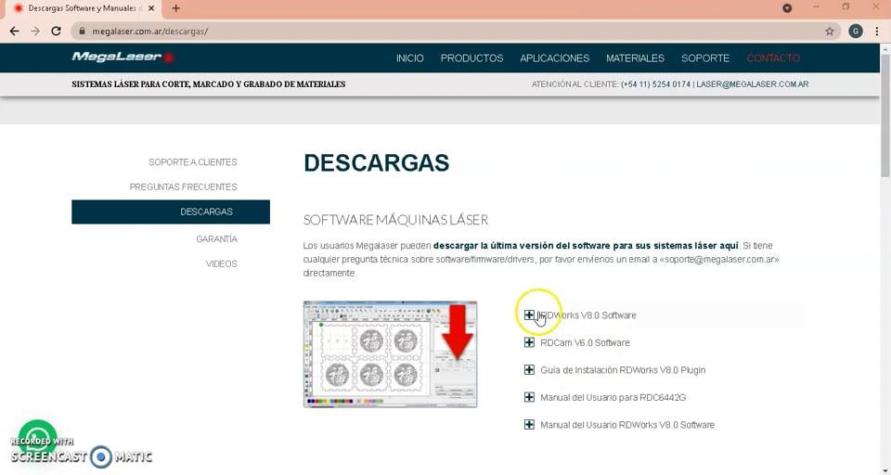The image size is (891, 475).
Task: Click the RDWorks V8.0 Software label
Action: pyautogui.click(x=587, y=315)
